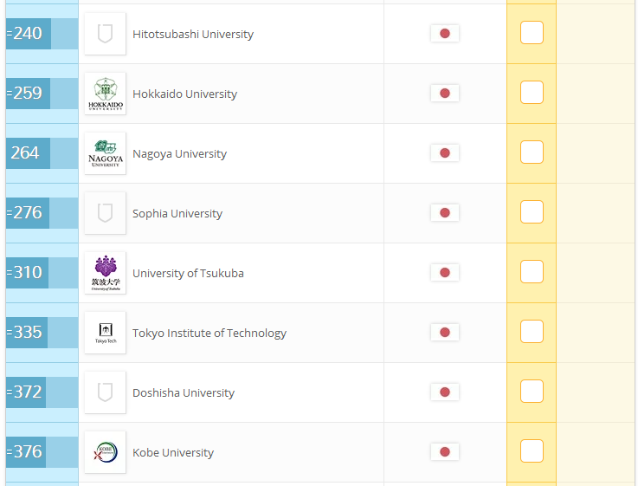
Task: Click the Nagoya University logo
Action: point(106,153)
